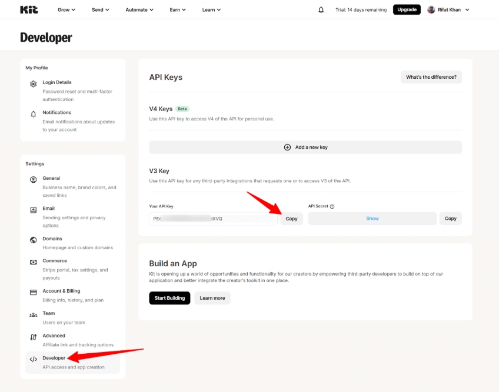This screenshot has width=499, height=392.
Task: Open the account chevron next to Rifat Khan
Action: pyautogui.click(x=467, y=10)
